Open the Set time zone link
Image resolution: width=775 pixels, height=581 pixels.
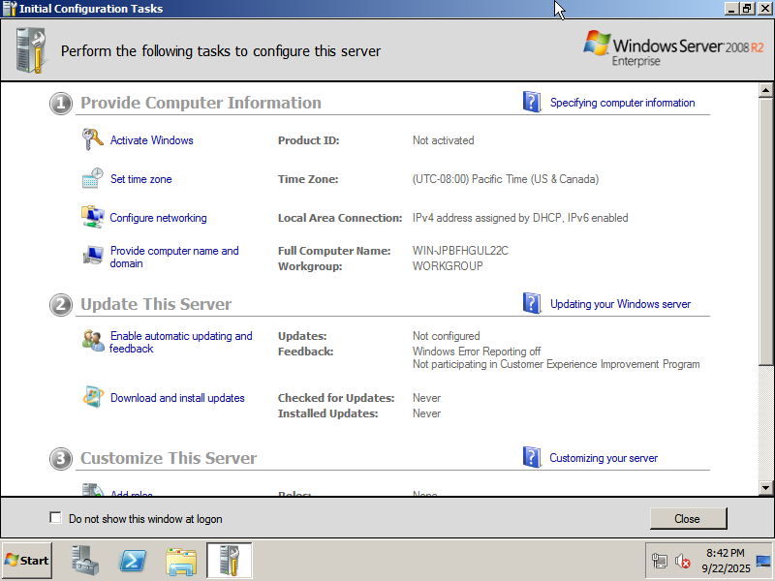click(140, 179)
